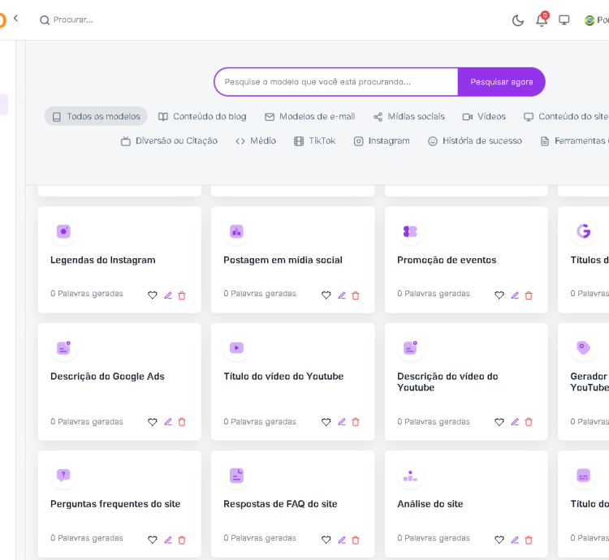This screenshot has width=609, height=560.
Task: Click the monitor icon in header
Action: [x=564, y=20]
